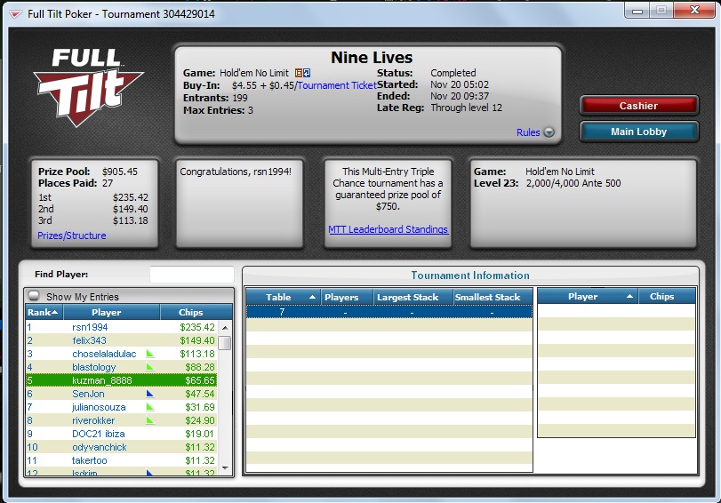
Task: Click the Full Tilt logo
Action: pyautogui.click(x=89, y=87)
